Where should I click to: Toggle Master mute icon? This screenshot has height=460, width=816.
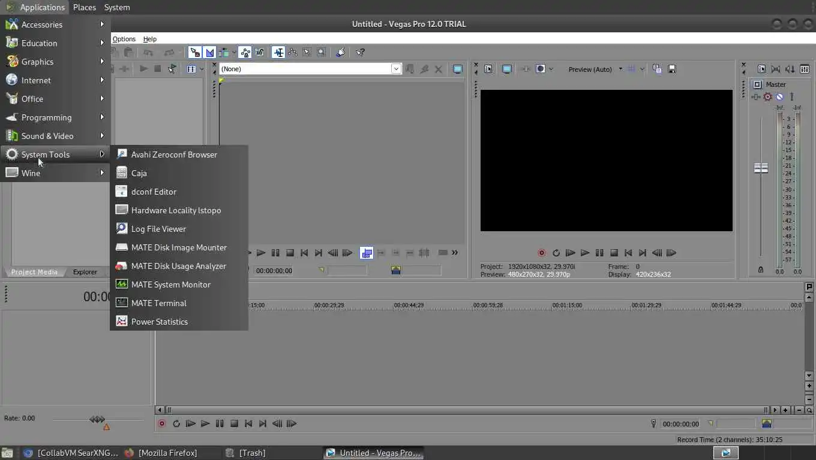pyautogui.click(x=779, y=96)
